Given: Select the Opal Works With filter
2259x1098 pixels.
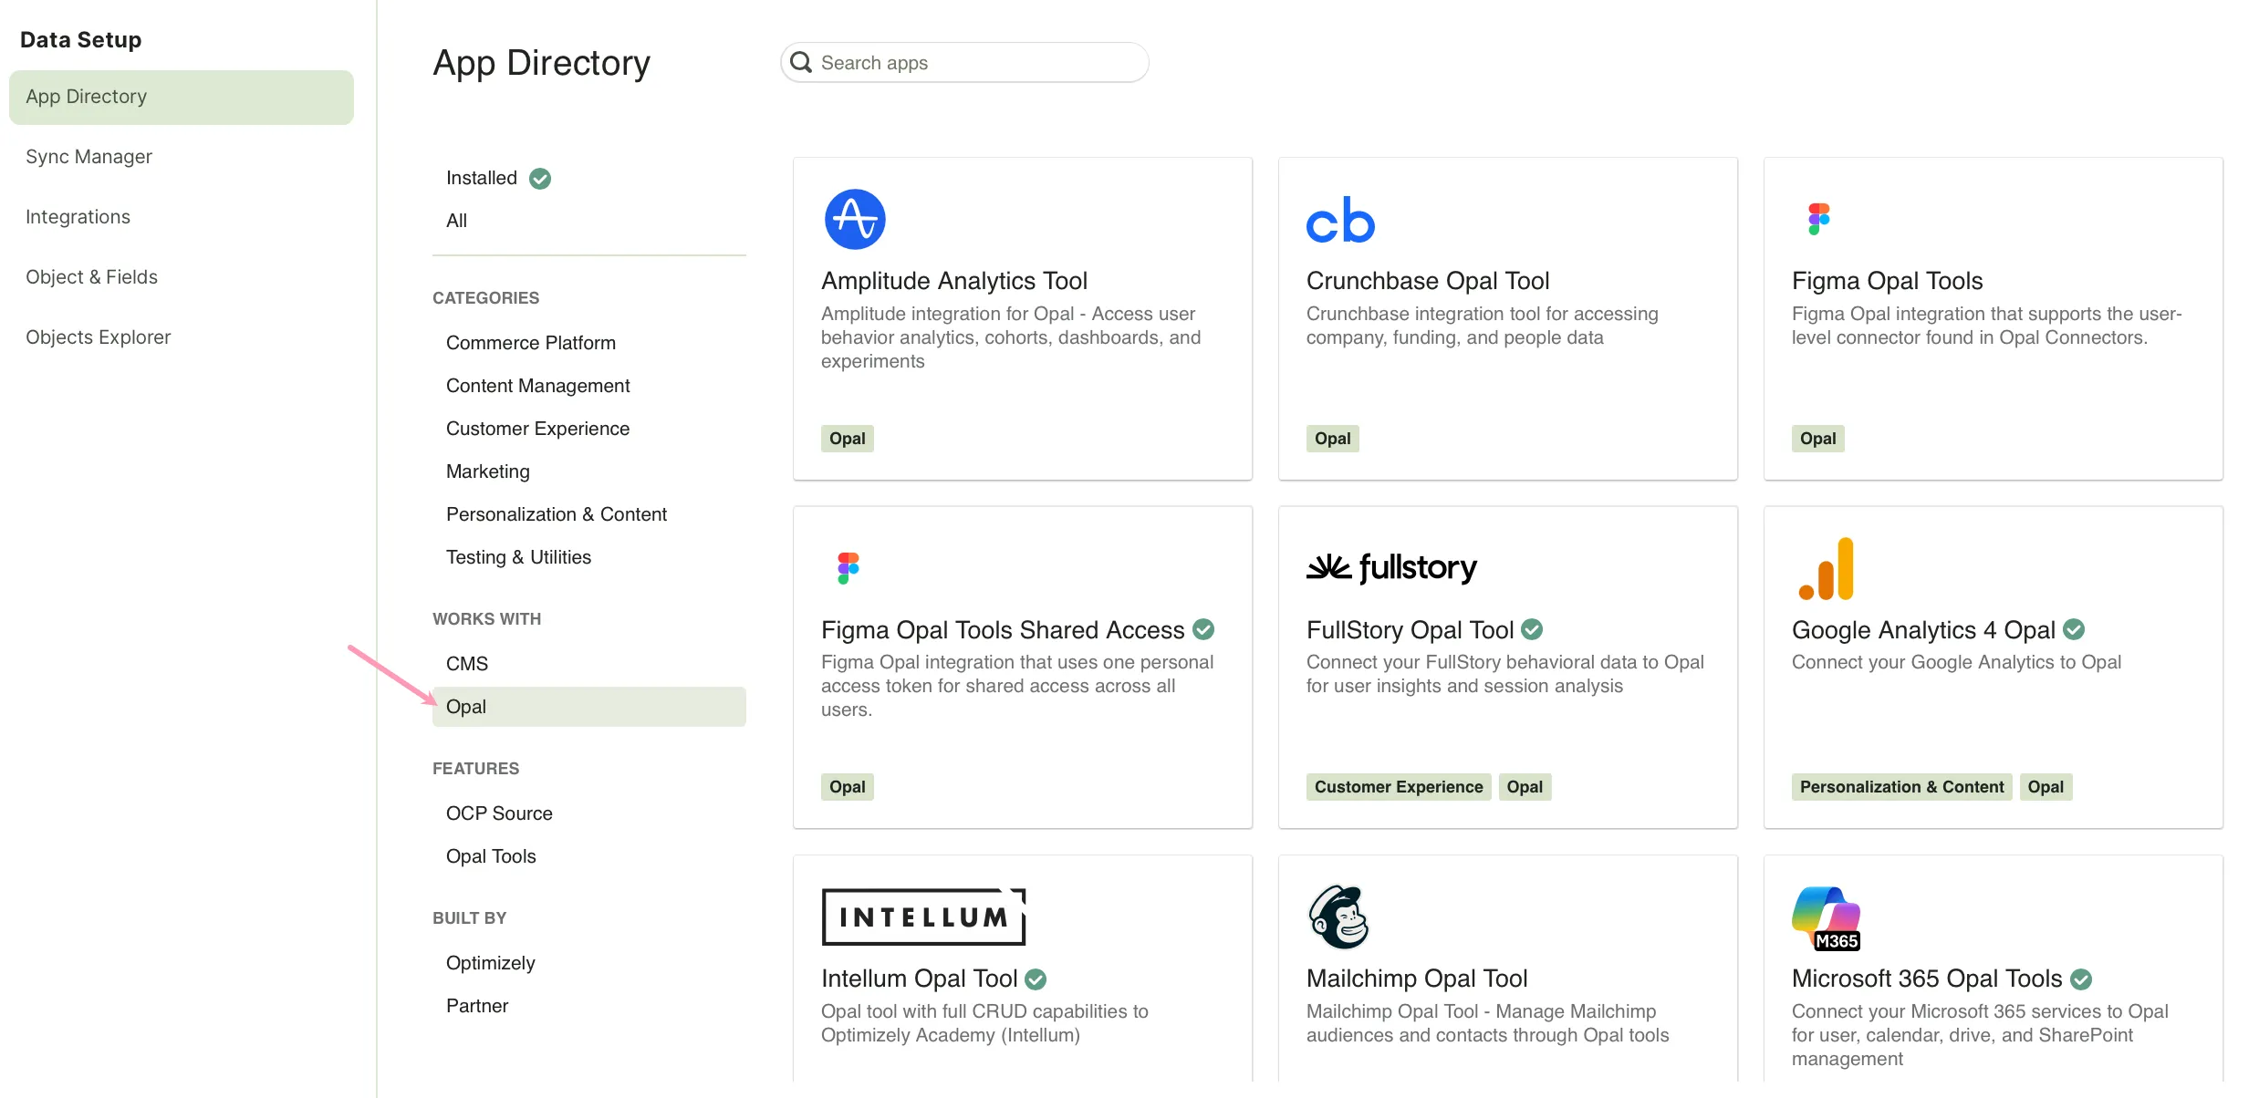Looking at the screenshot, I should pos(589,707).
